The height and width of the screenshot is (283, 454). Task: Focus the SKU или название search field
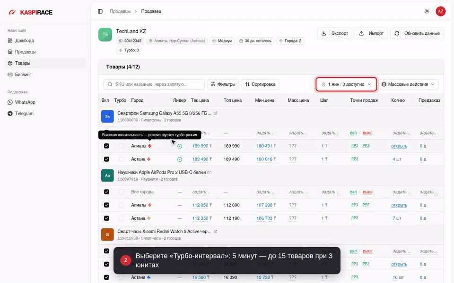[154, 84]
